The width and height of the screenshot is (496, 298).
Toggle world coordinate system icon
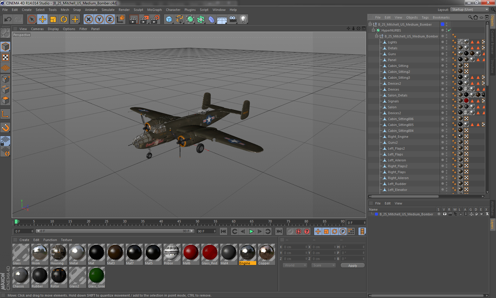[x=120, y=19]
